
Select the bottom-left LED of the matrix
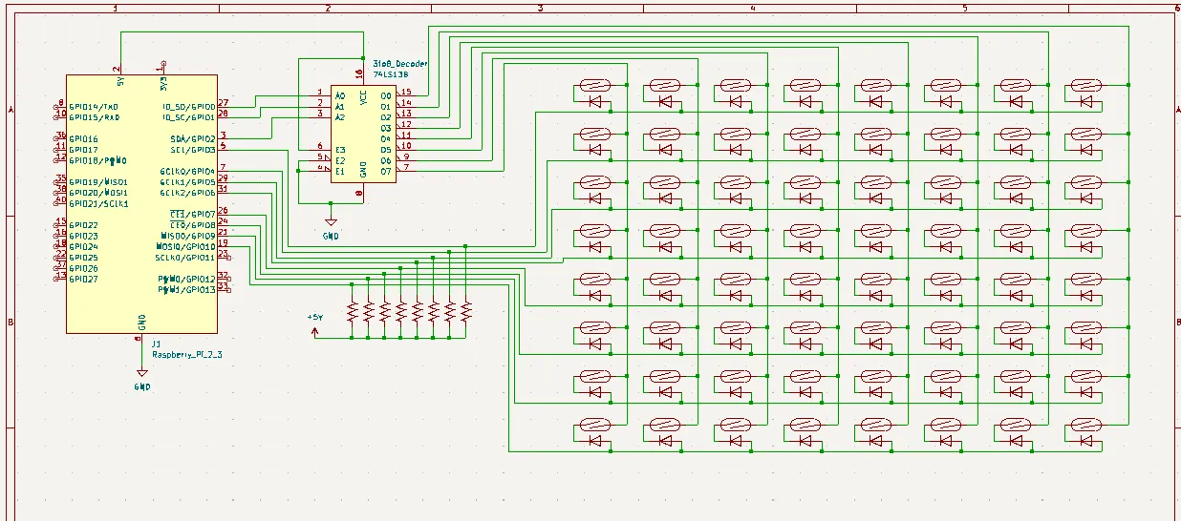[x=597, y=441]
